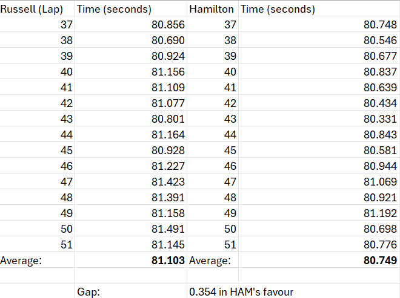400x298 pixels.
Task: Select Russell's lap 50 time 81.491
Action: (131, 228)
